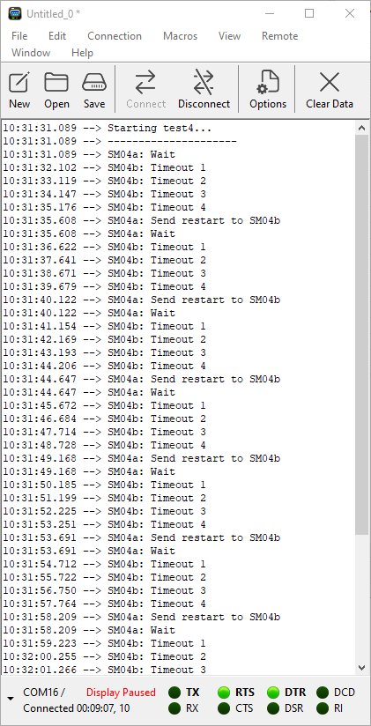
Task: Open the Help menu
Action: (83, 53)
